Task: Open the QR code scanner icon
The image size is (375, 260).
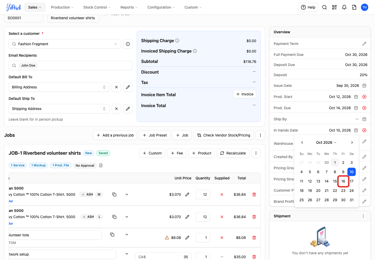Action: tap(334, 7)
